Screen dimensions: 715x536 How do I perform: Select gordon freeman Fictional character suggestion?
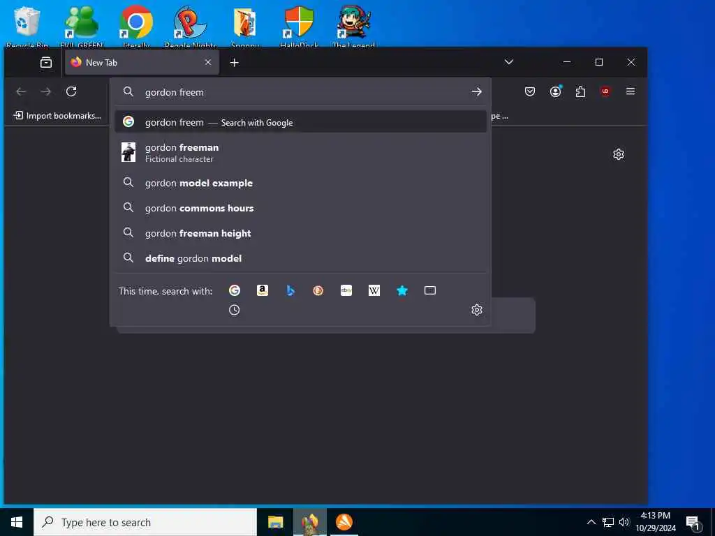tap(301, 152)
